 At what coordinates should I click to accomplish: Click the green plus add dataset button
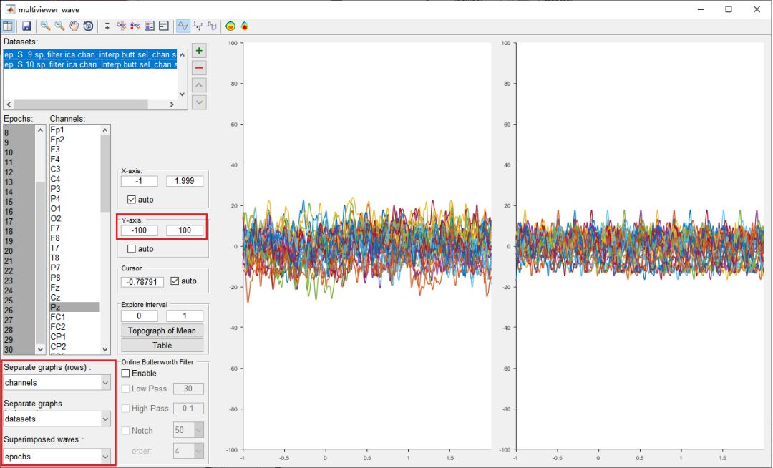(200, 51)
